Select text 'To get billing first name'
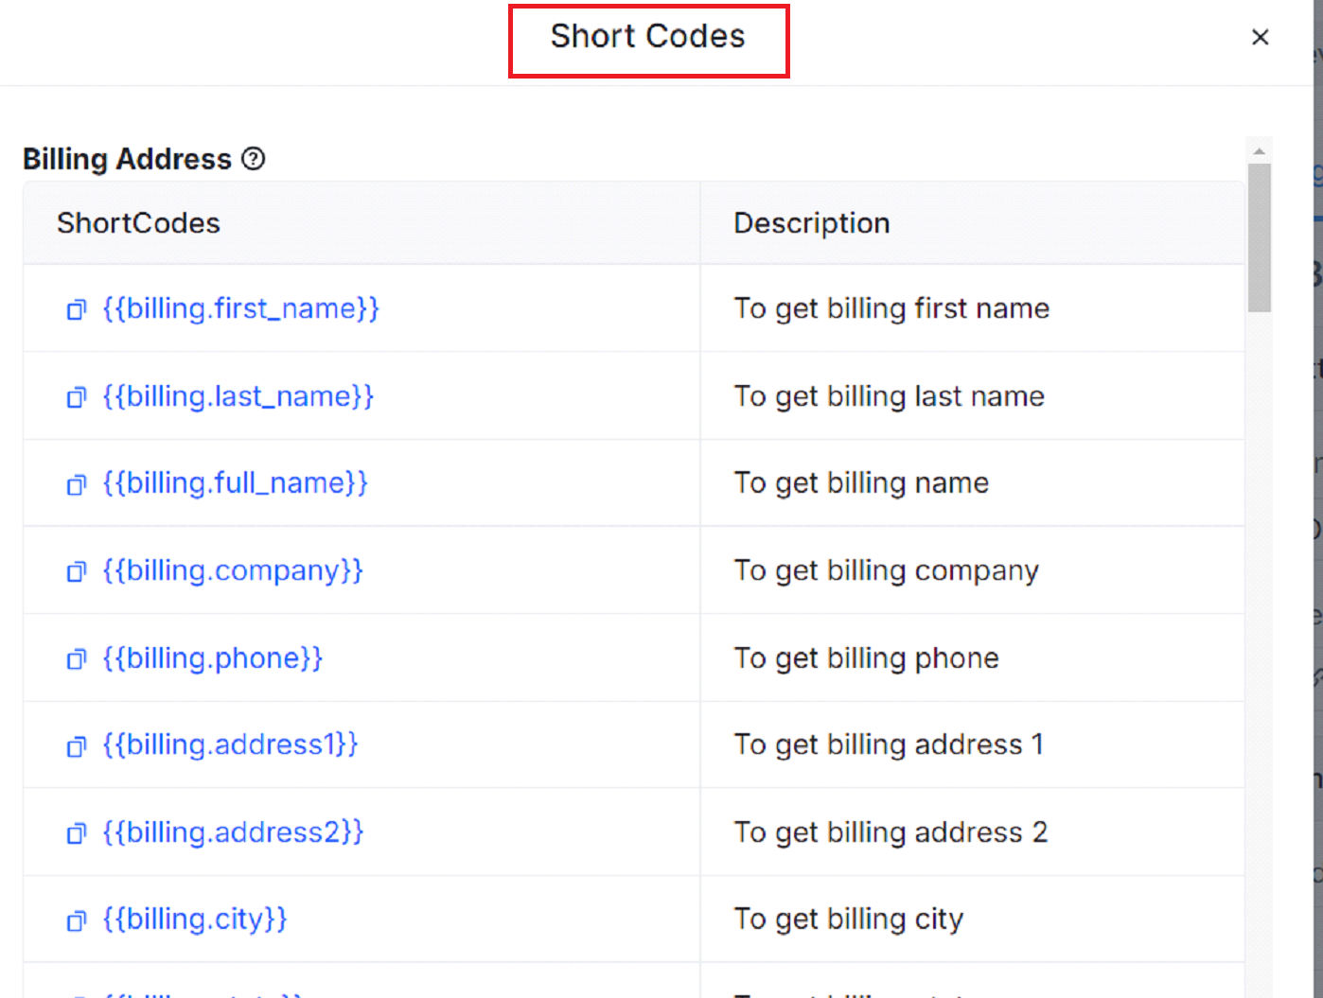Image resolution: width=1323 pixels, height=998 pixels. [891, 308]
